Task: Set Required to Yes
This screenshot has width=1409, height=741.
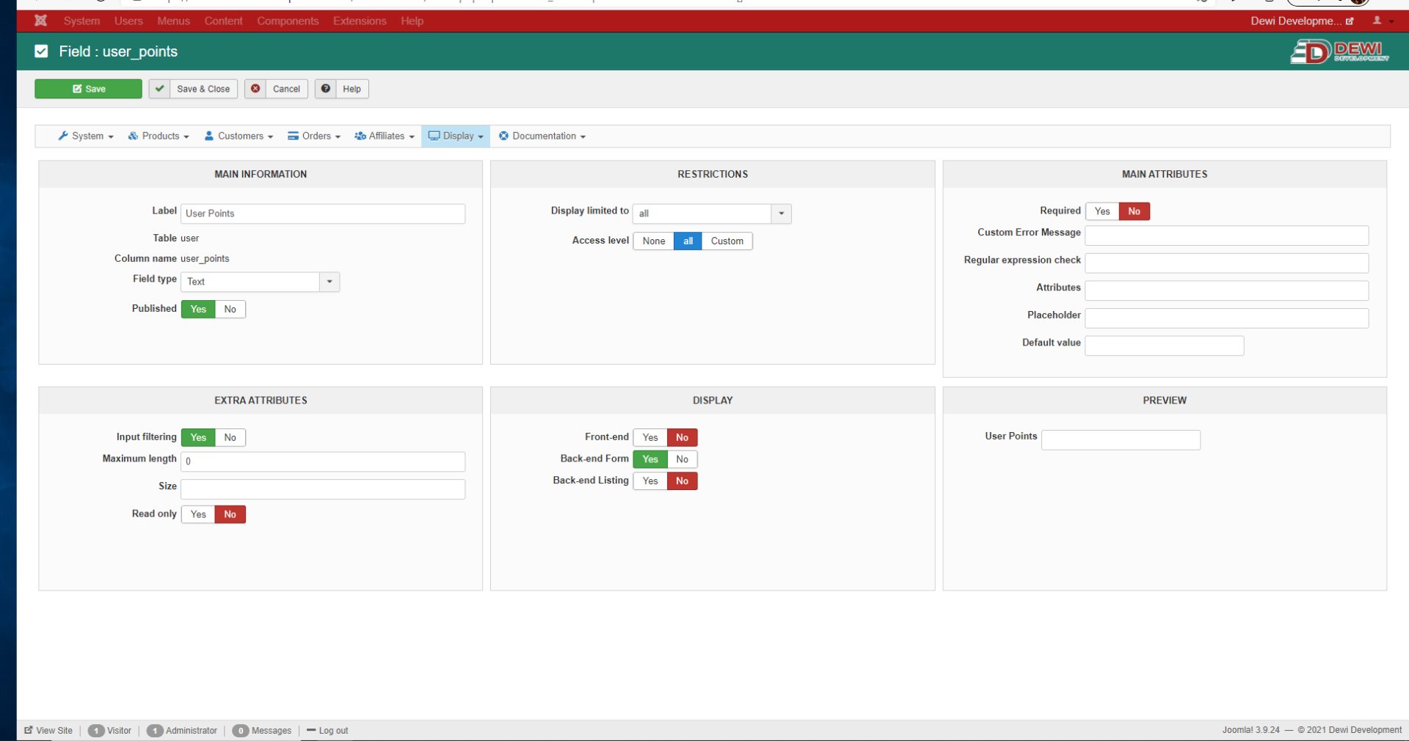Action: (x=1102, y=211)
